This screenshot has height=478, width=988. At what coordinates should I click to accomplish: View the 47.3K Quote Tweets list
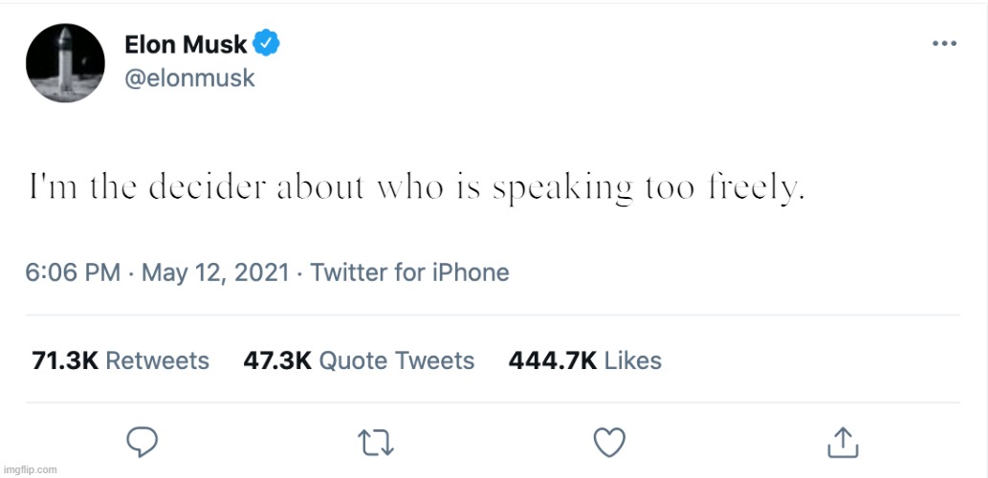(x=360, y=360)
